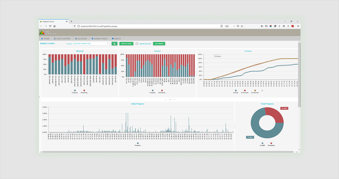Go to the browser home page icon
The image size is (339, 179).
[x=55, y=26]
